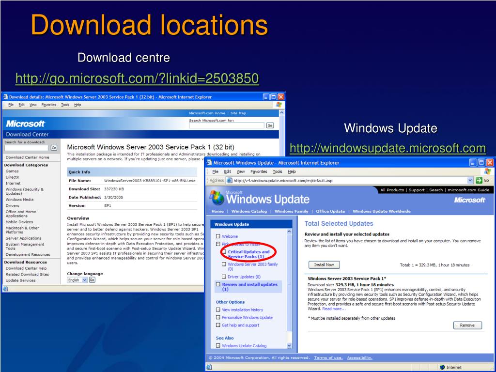The height and width of the screenshot is (372, 496).
Task: Open Related Download Sites link
Action: click(x=27, y=274)
